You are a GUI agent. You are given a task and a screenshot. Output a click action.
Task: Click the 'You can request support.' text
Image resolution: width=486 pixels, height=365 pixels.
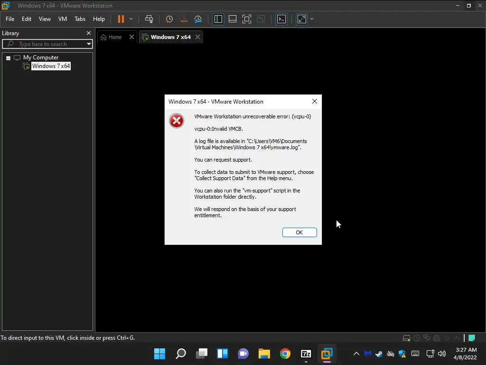pyautogui.click(x=223, y=160)
